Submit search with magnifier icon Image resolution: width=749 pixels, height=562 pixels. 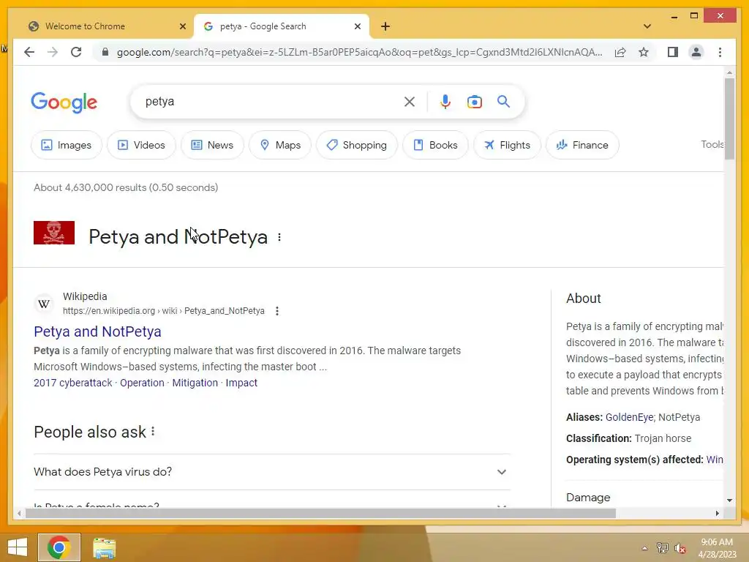point(503,101)
